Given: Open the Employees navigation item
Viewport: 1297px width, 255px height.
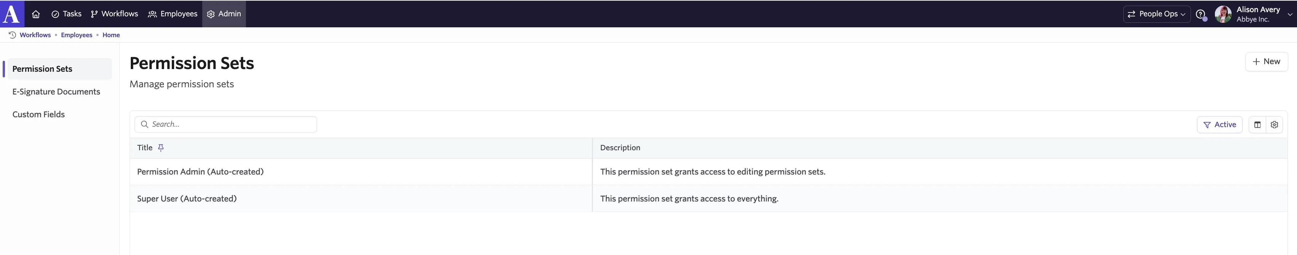Looking at the screenshot, I should pos(173,14).
